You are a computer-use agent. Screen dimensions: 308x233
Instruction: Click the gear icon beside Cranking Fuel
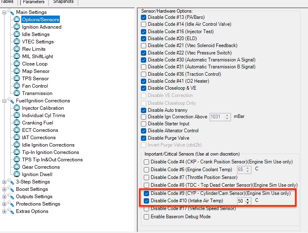pos(17,123)
